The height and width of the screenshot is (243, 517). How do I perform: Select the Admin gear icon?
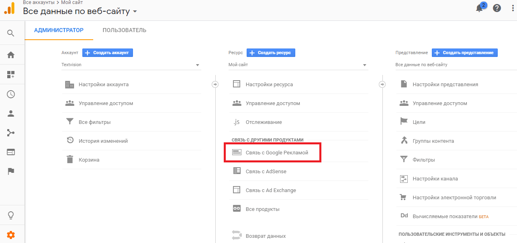click(11, 235)
